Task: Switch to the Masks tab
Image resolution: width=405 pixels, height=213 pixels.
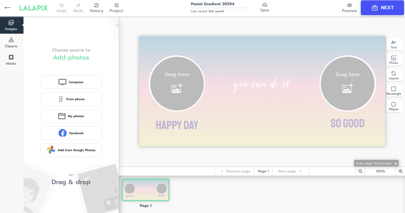Action: tap(11, 60)
